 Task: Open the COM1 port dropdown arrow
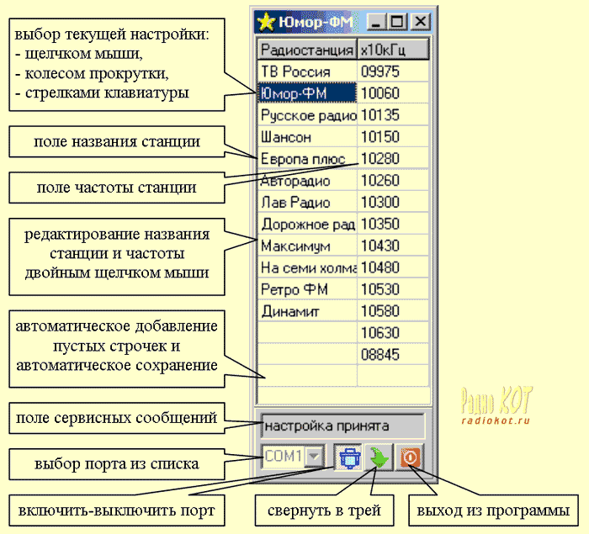pyautogui.click(x=314, y=457)
